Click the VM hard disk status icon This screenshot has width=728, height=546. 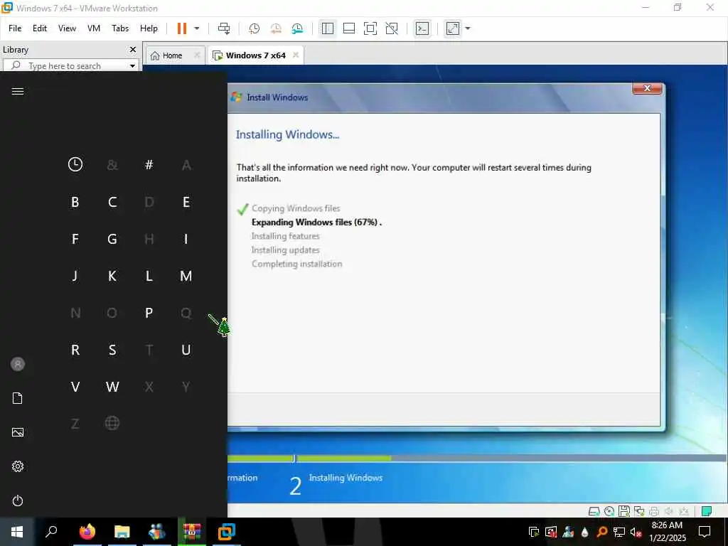tap(594, 511)
